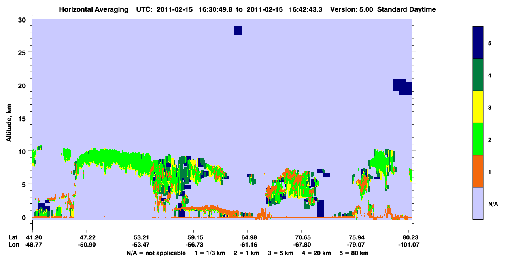This screenshot has width=514, height=264.
Task: Click the 'Lat' axis row label
Action: 13,237
